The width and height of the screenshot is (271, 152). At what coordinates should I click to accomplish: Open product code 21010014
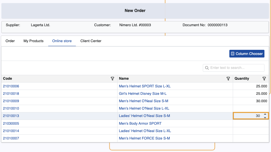click(11, 131)
